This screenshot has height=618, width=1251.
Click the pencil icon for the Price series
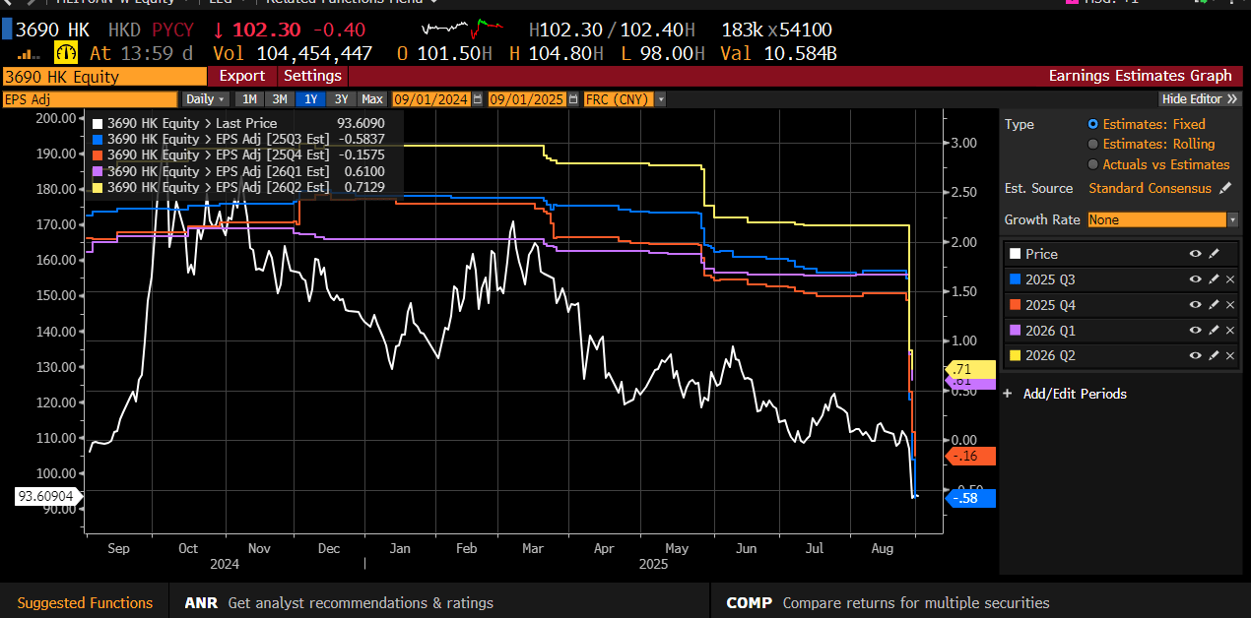[1215, 254]
